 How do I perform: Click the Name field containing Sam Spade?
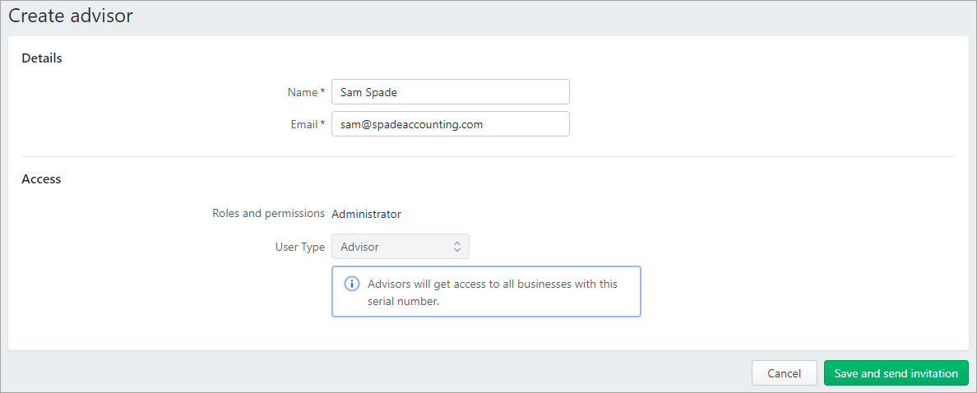[451, 91]
